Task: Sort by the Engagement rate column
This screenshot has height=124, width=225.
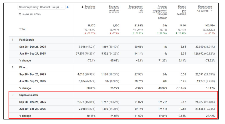Action: [x=136, y=9]
